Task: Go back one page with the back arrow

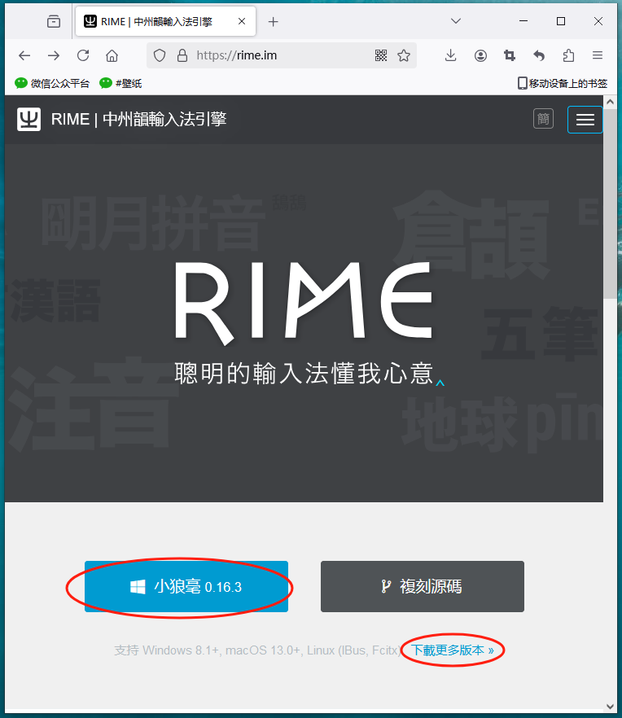Action: (x=24, y=55)
